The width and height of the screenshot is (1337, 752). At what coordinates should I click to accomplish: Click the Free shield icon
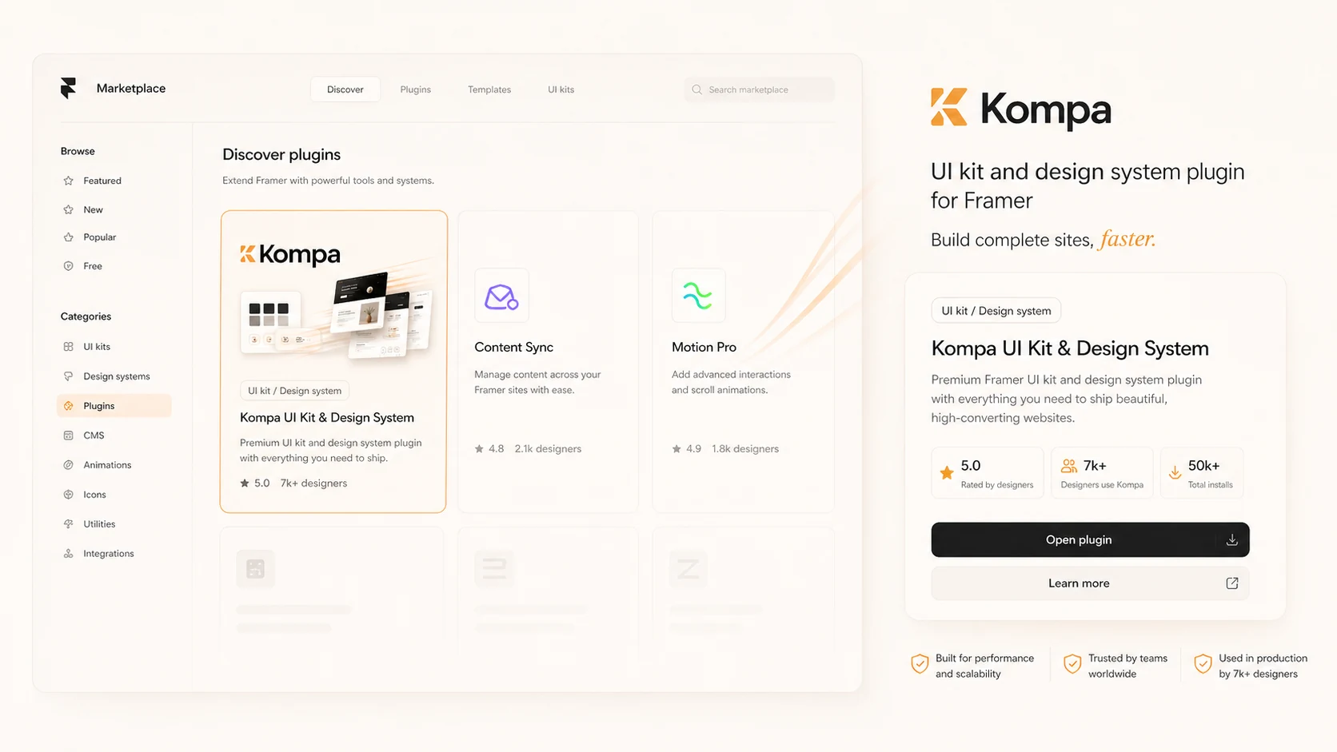(x=69, y=266)
